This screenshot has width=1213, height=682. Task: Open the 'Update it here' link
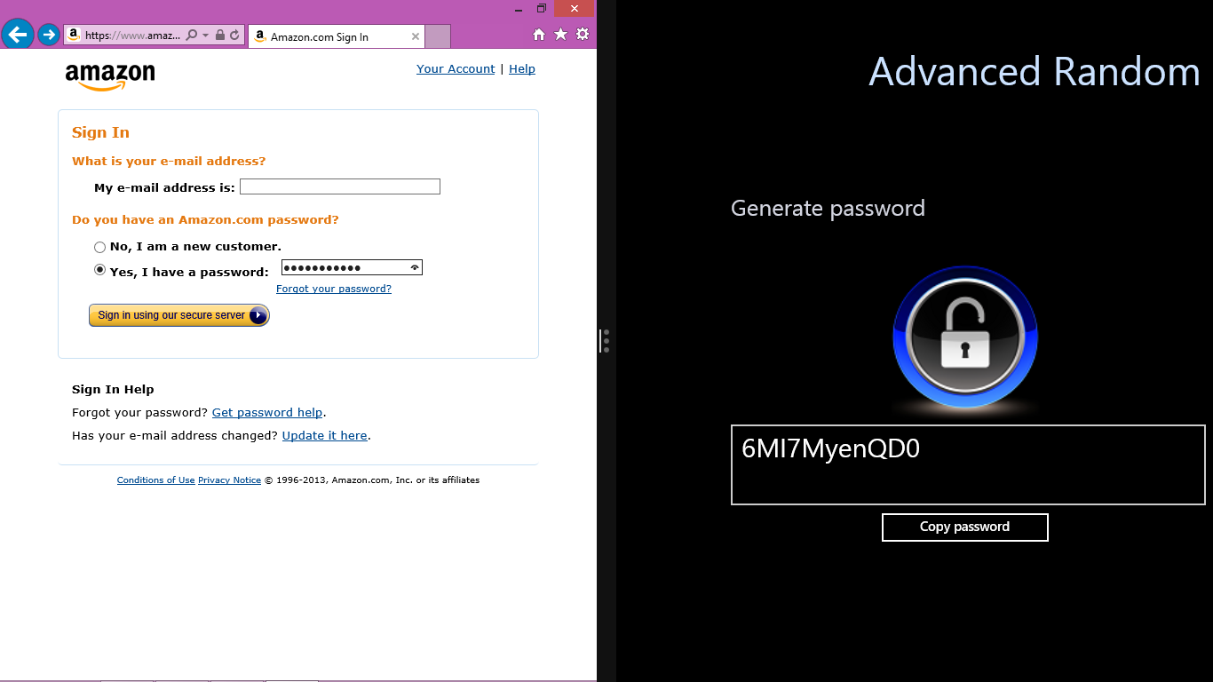tap(325, 435)
